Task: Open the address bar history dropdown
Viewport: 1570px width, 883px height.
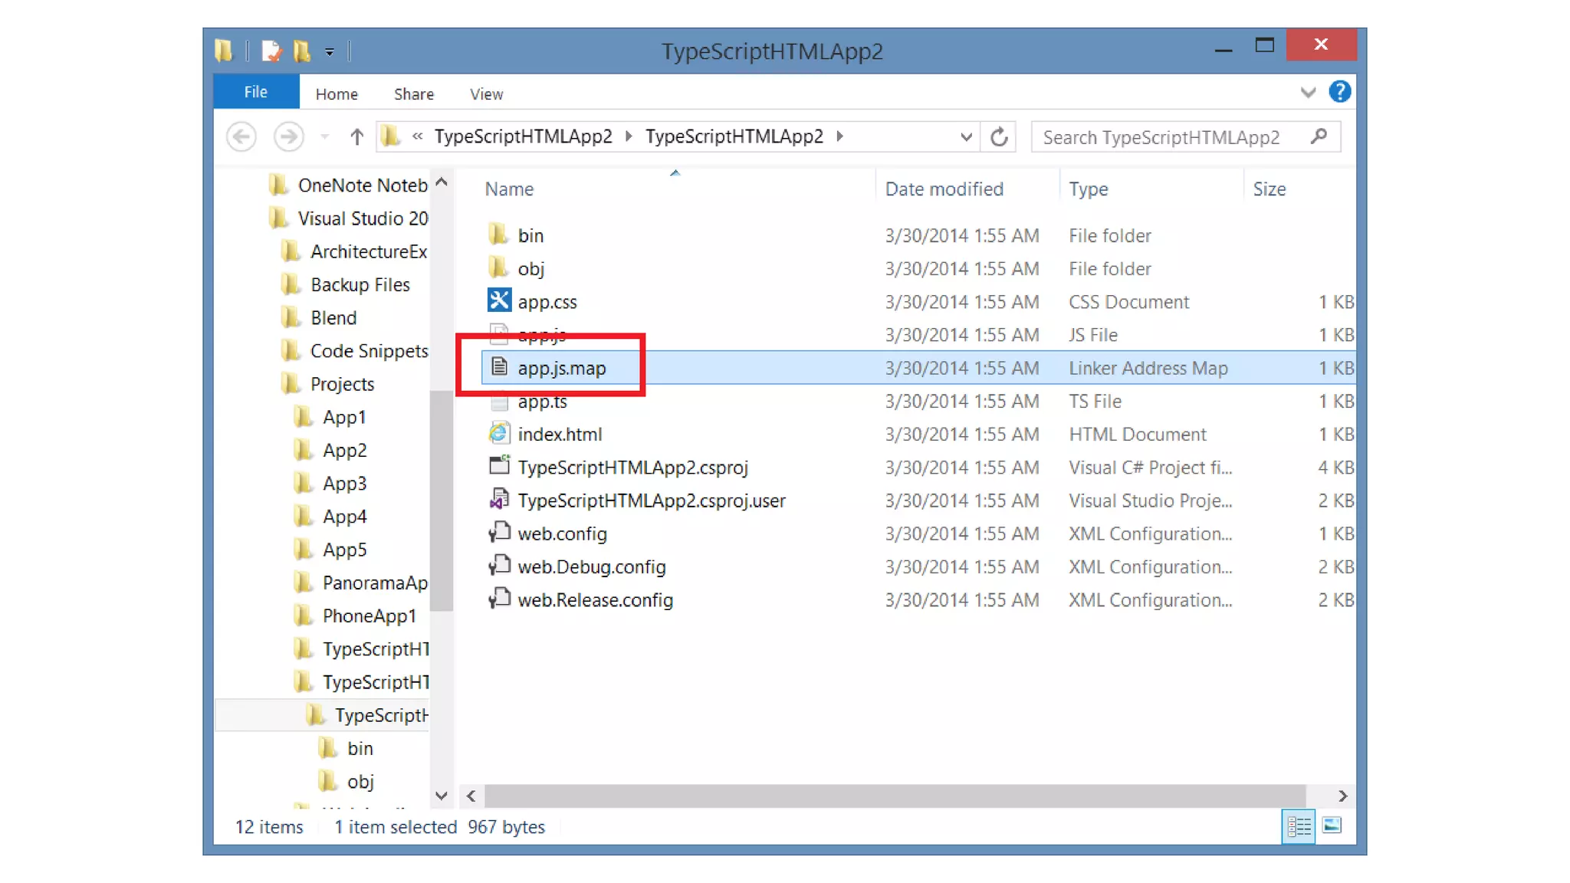Action: (x=966, y=137)
